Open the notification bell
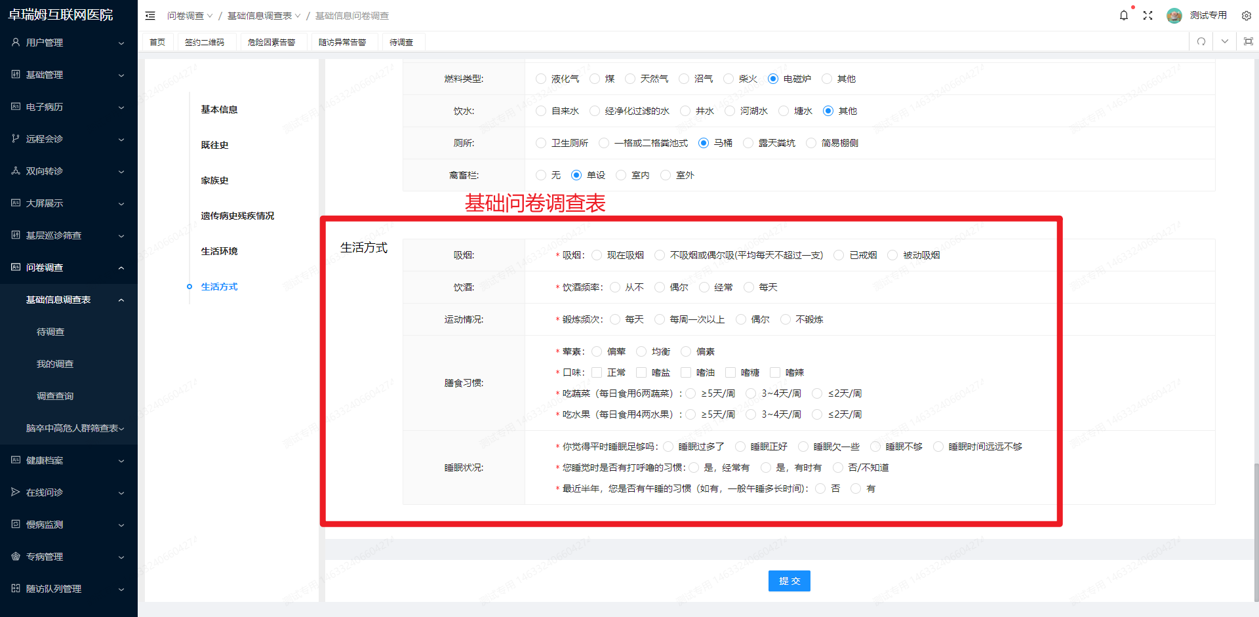 pos(1124,15)
